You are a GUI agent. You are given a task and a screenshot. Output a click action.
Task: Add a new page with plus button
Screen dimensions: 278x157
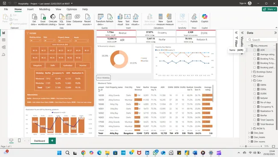tap(52, 141)
